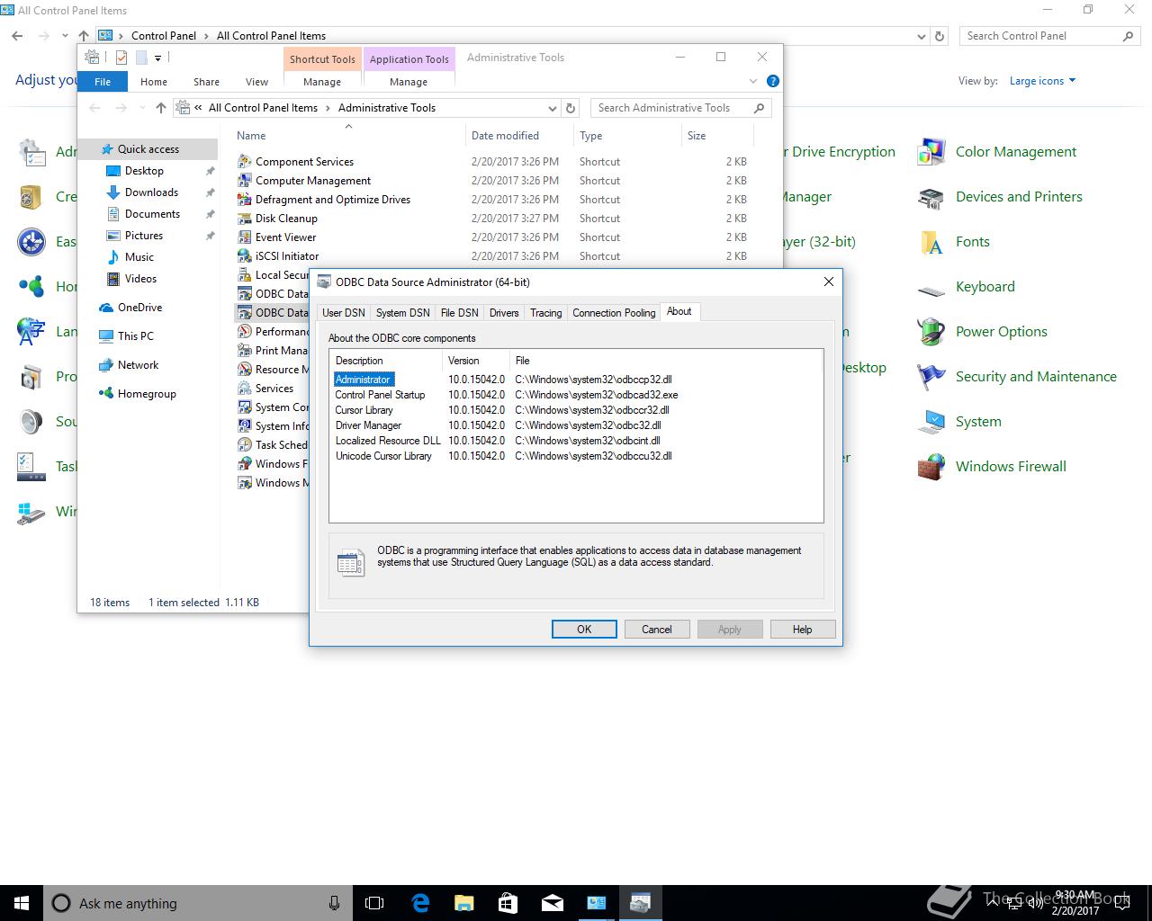Open System control panel icon
The image size is (1152, 921).
click(931, 422)
